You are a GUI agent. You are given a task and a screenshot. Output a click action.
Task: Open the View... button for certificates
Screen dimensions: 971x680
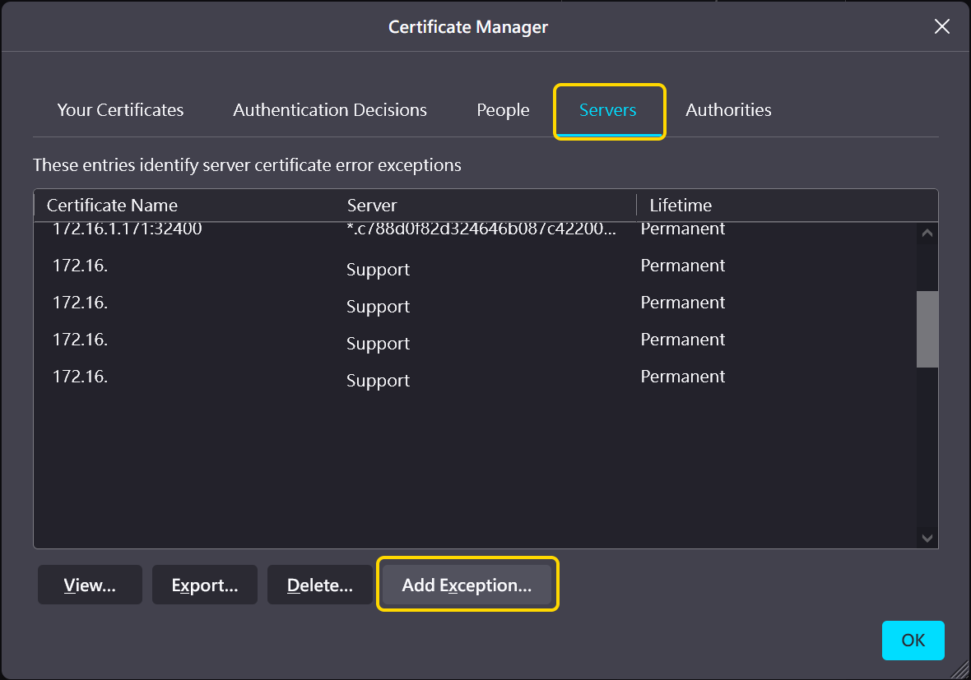(90, 585)
